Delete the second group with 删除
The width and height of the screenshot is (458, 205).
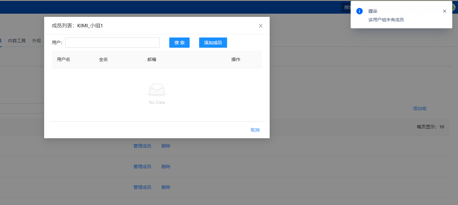point(166,167)
